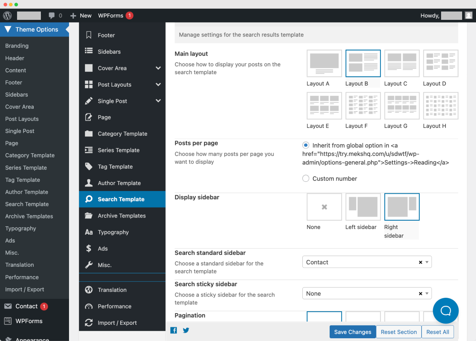Choose Layout G thumbnail
The width and height of the screenshot is (476, 341).
point(402,106)
